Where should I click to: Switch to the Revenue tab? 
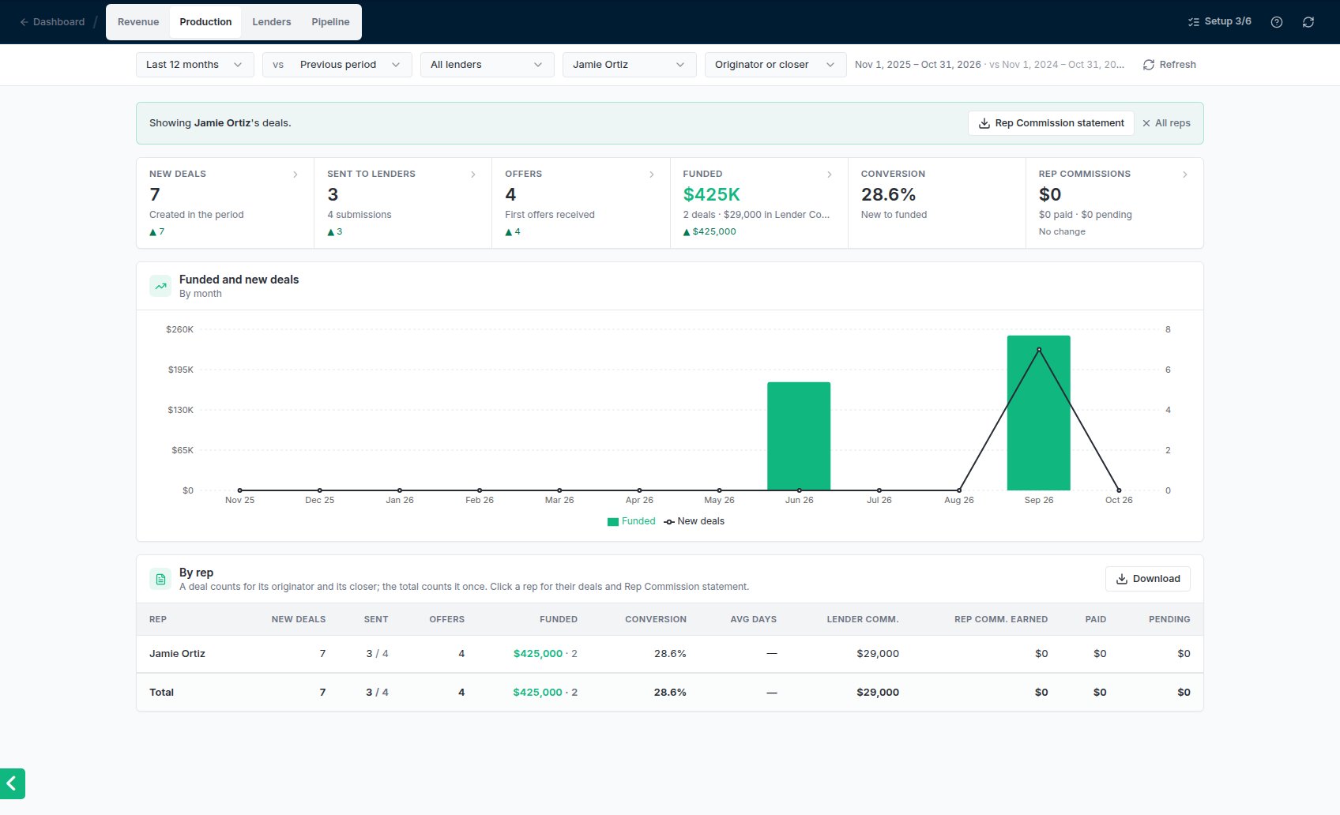(138, 22)
